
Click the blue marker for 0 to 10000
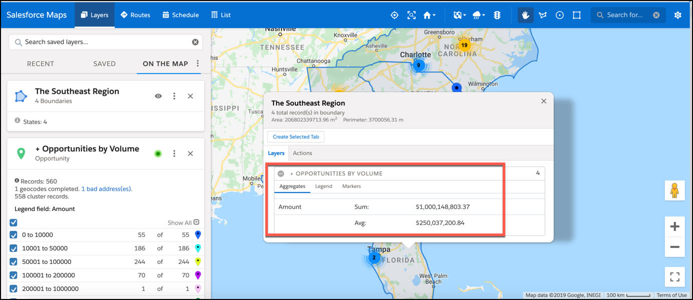(198, 234)
